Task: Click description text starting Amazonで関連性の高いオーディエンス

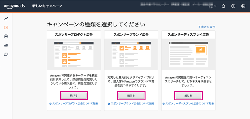Action: pyautogui.click(x=188, y=81)
